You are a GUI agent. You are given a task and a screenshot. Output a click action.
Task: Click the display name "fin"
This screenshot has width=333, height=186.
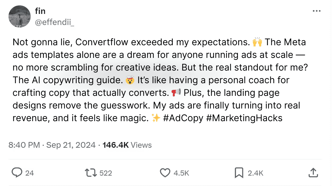[x=40, y=11]
